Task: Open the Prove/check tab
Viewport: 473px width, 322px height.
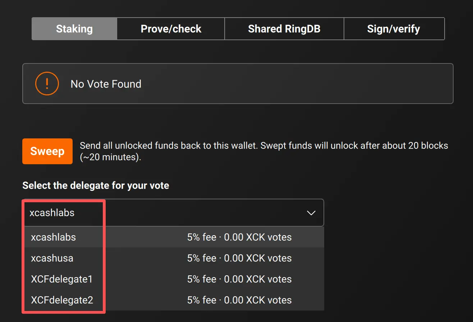Action: [171, 29]
